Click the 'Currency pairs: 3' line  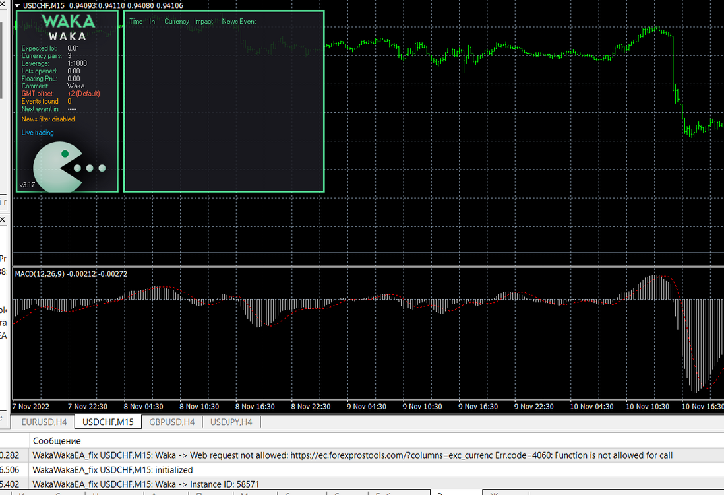(x=46, y=56)
